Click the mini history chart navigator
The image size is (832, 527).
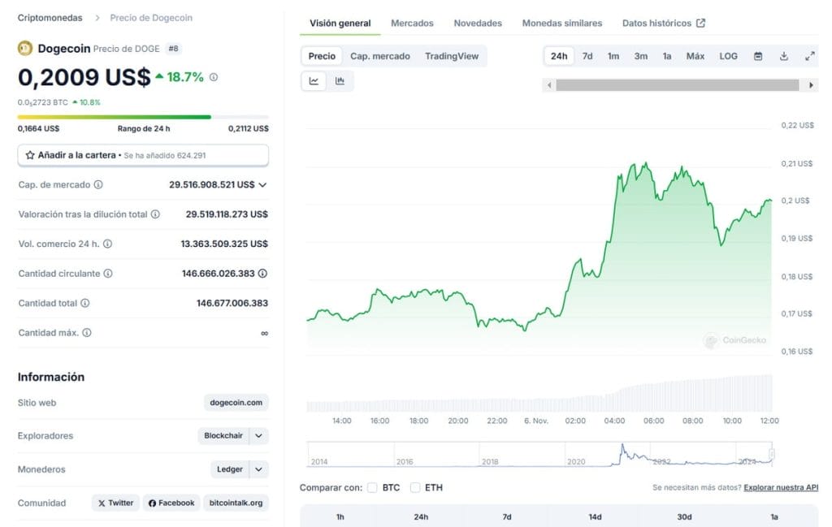539,454
